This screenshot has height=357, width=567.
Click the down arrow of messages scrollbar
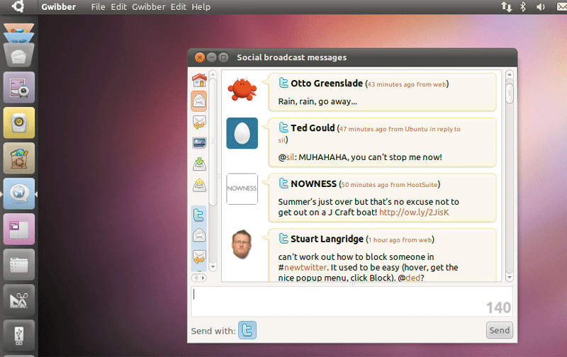[509, 277]
